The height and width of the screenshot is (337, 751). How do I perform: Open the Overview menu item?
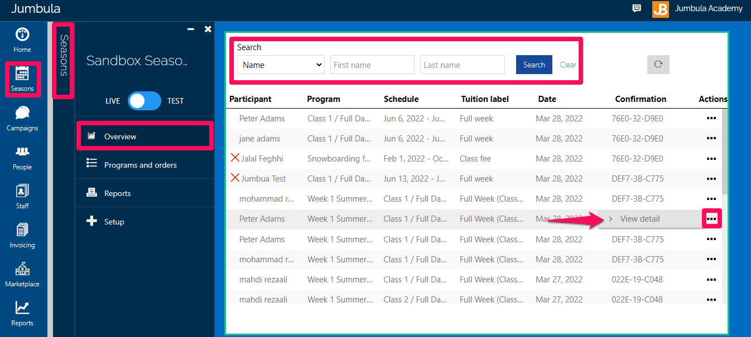[x=145, y=136]
